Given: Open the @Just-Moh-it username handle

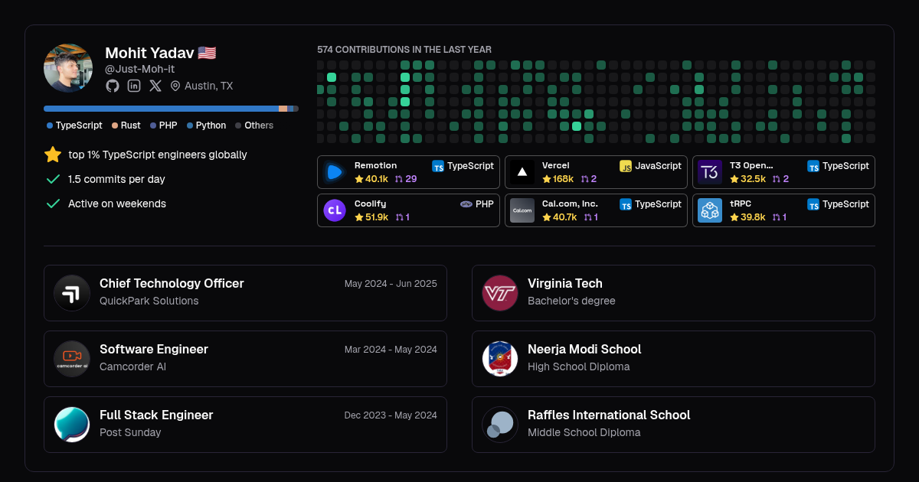Looking at the screenshot, I should (x=140, y=69).
